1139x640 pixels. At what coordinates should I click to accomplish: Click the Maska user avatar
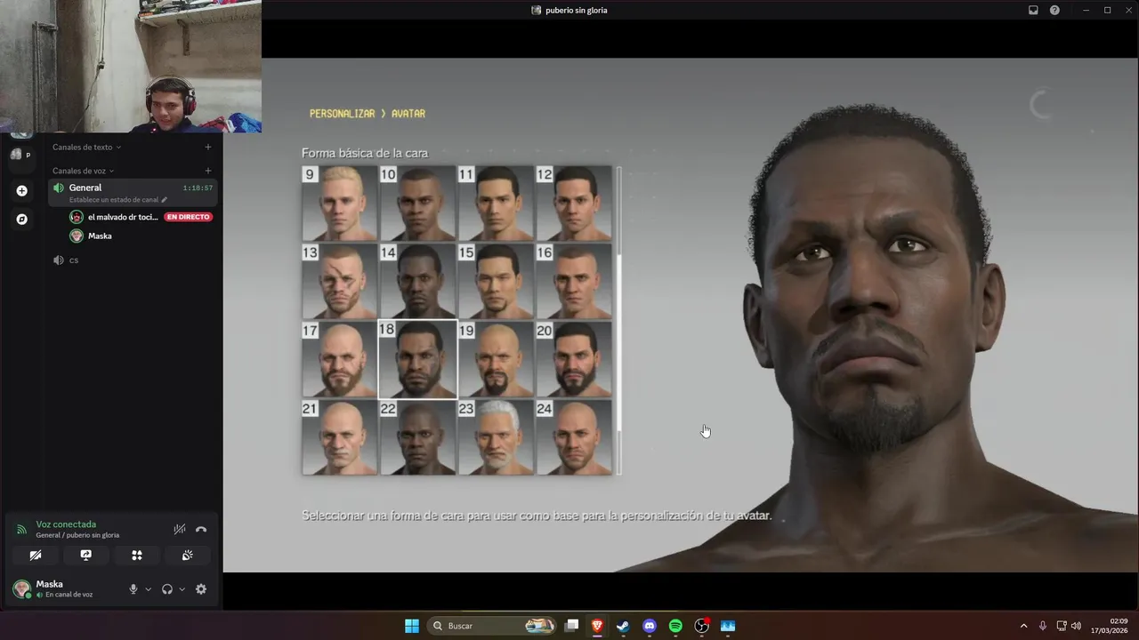coord(22,588)
